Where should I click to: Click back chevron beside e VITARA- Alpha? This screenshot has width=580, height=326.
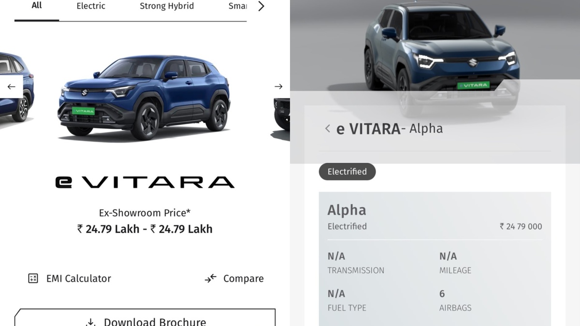(328, 128)
